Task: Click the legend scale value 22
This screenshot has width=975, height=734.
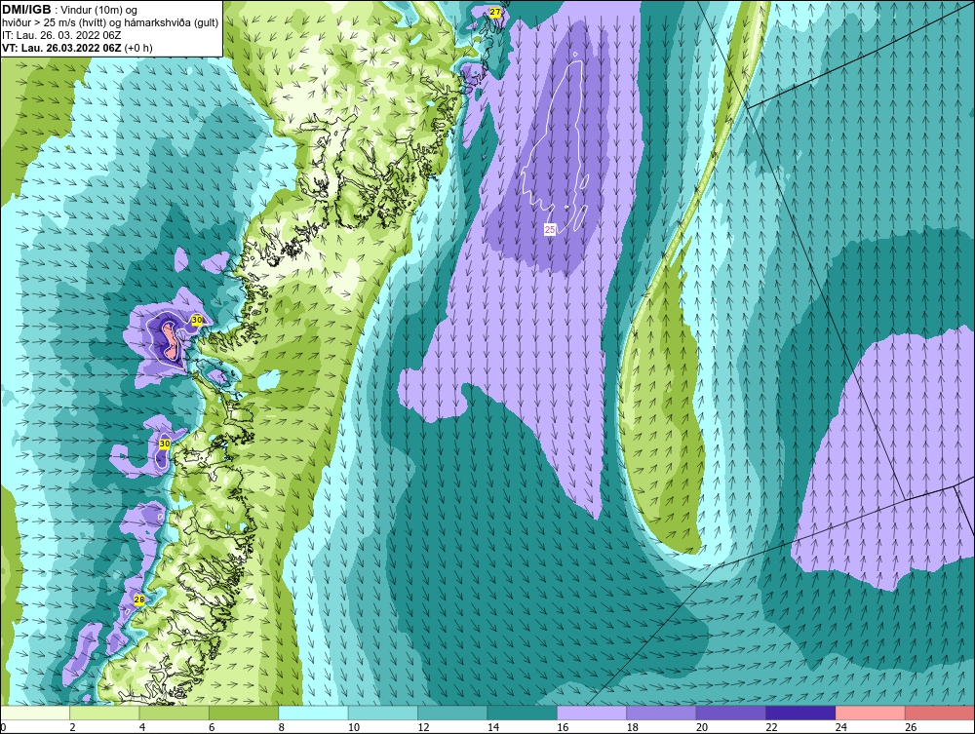Action: pos(771,727)
